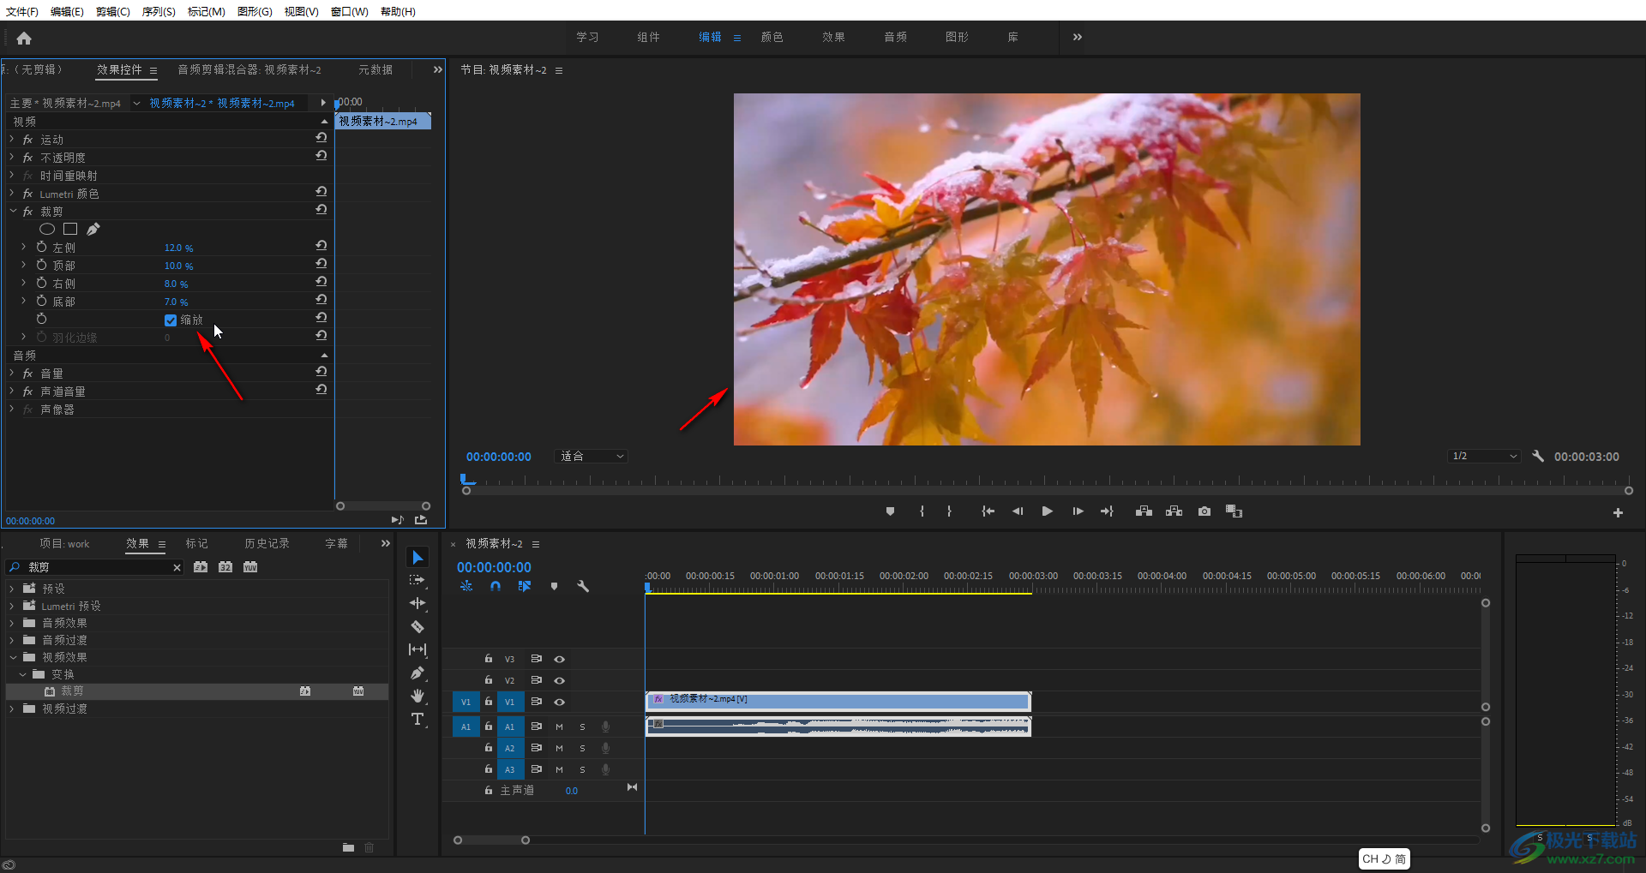Choose free draw bezier mask pen
Screen dimensions: 1646x873
point(93,229)
